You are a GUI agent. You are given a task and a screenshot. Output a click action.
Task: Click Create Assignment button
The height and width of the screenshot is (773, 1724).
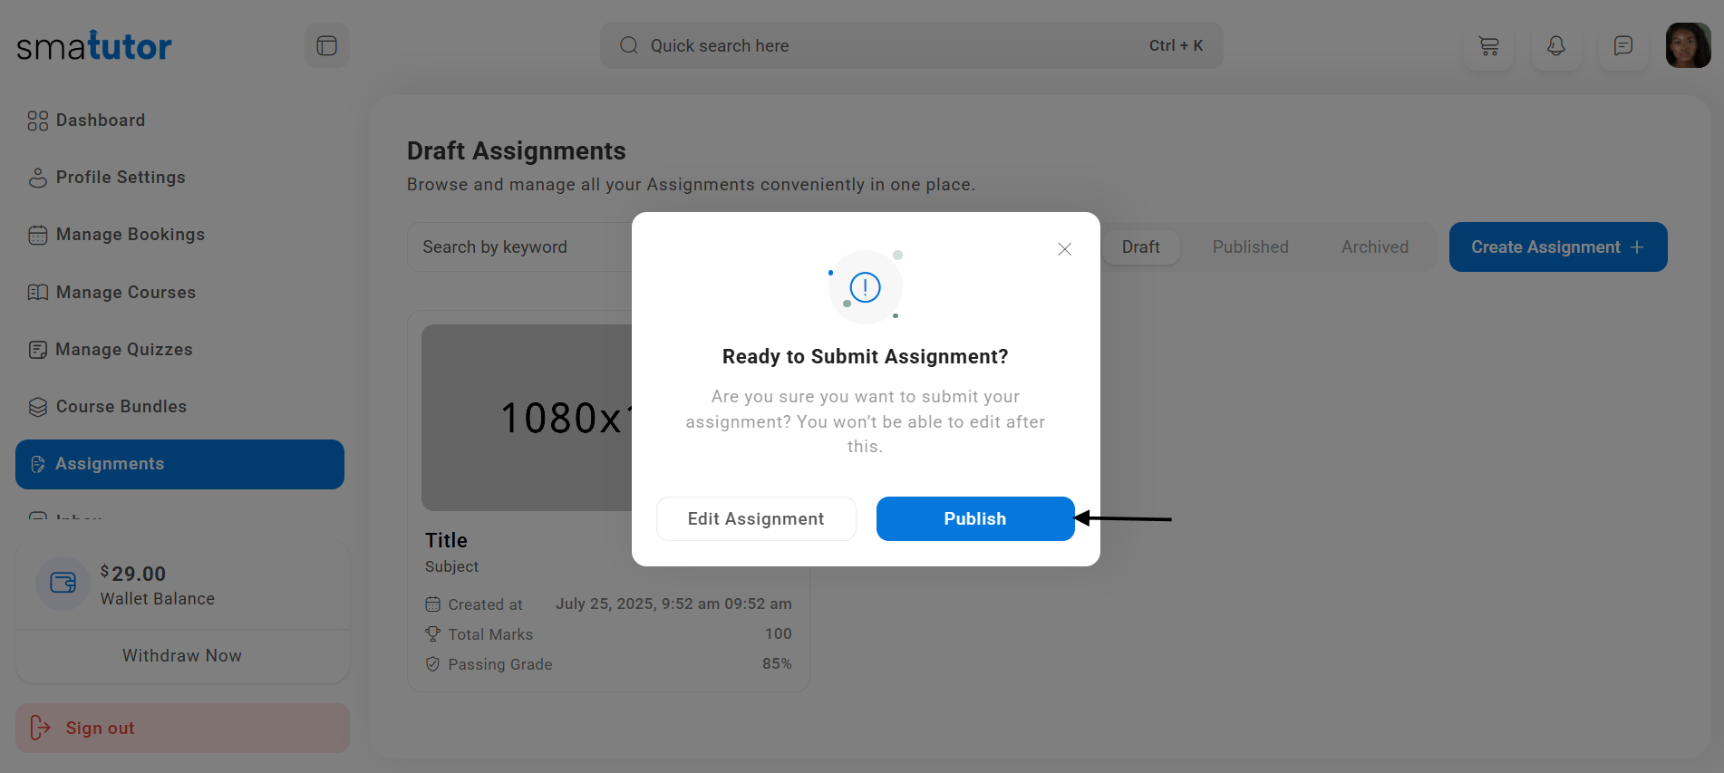1557,247
